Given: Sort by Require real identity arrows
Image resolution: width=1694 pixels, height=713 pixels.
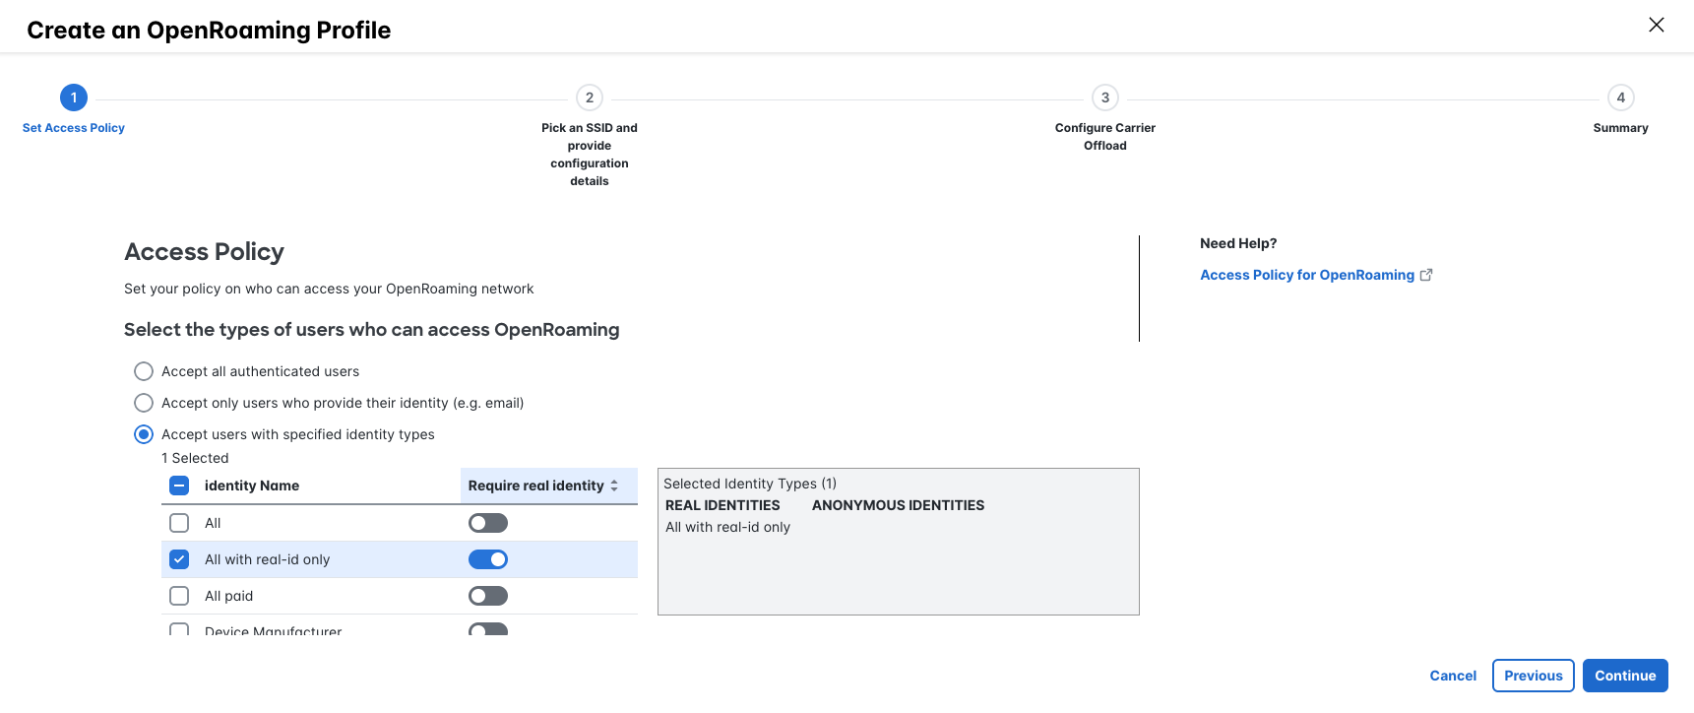Looking at the screenshot, I should 614,486.
